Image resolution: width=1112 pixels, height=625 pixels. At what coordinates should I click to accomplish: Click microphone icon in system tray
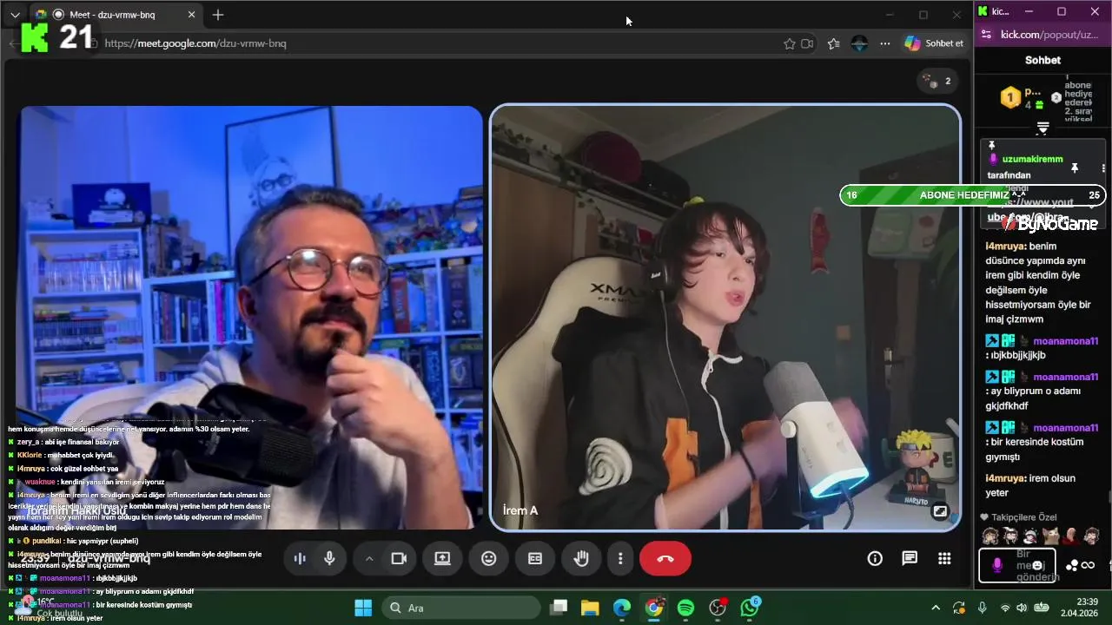pos(982,608)
